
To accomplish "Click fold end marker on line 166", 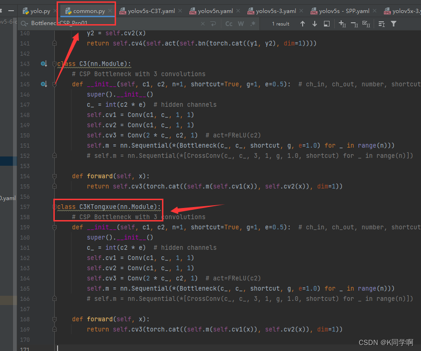I will [54, 299].
